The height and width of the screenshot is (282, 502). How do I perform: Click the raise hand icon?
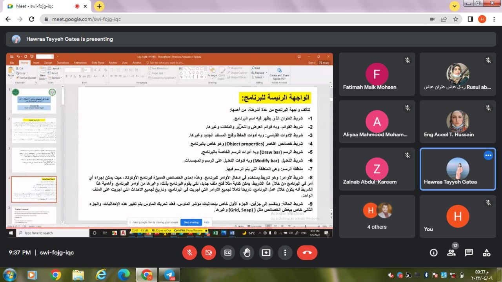point(247,253)
